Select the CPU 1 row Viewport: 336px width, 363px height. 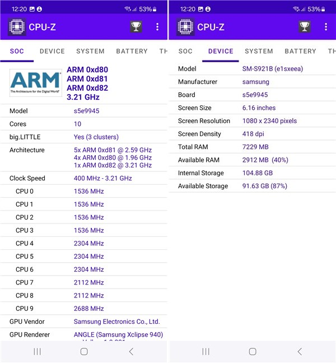(83, 204)
